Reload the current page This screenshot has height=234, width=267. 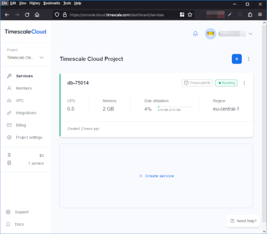[27, 15]
